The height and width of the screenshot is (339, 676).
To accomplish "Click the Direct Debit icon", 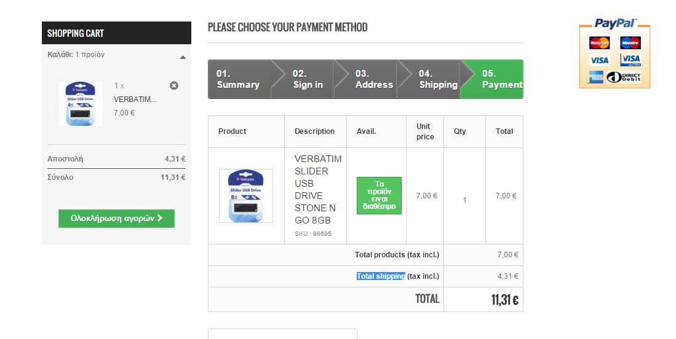I will [x=624, y=77].
